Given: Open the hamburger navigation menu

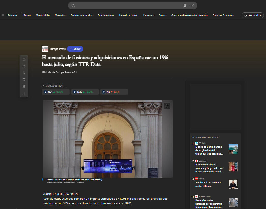Looking at the screenshot, I should click(x=3, y=15).
